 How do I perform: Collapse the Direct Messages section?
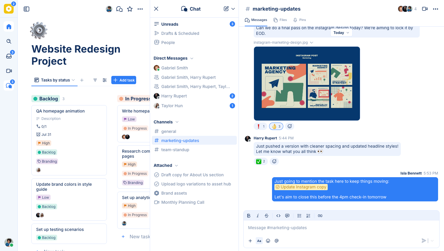tap(192, 58)
